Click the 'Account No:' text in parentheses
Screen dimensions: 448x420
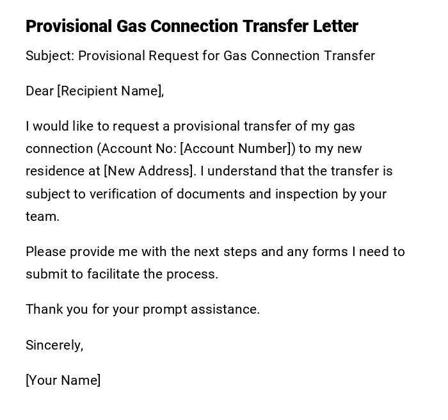[x=139, y=149]
